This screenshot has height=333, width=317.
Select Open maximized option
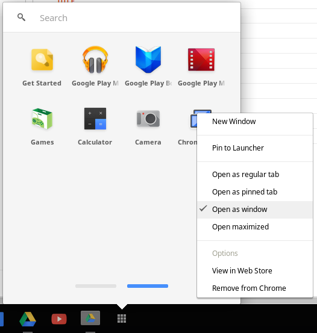[x=255, y=227]
